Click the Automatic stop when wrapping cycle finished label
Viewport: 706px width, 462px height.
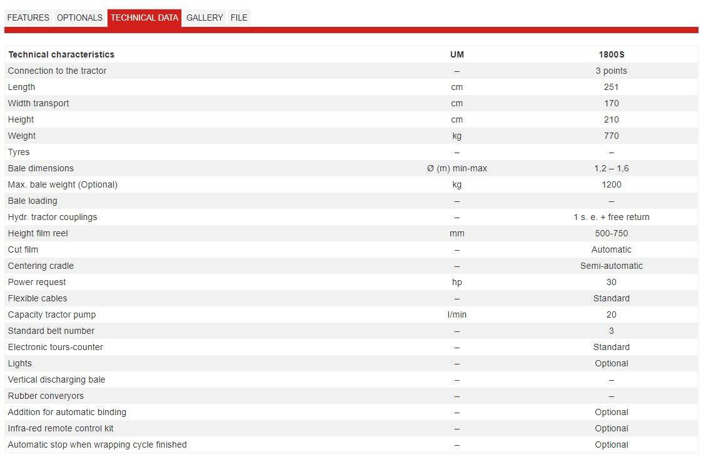pos(97,444)
